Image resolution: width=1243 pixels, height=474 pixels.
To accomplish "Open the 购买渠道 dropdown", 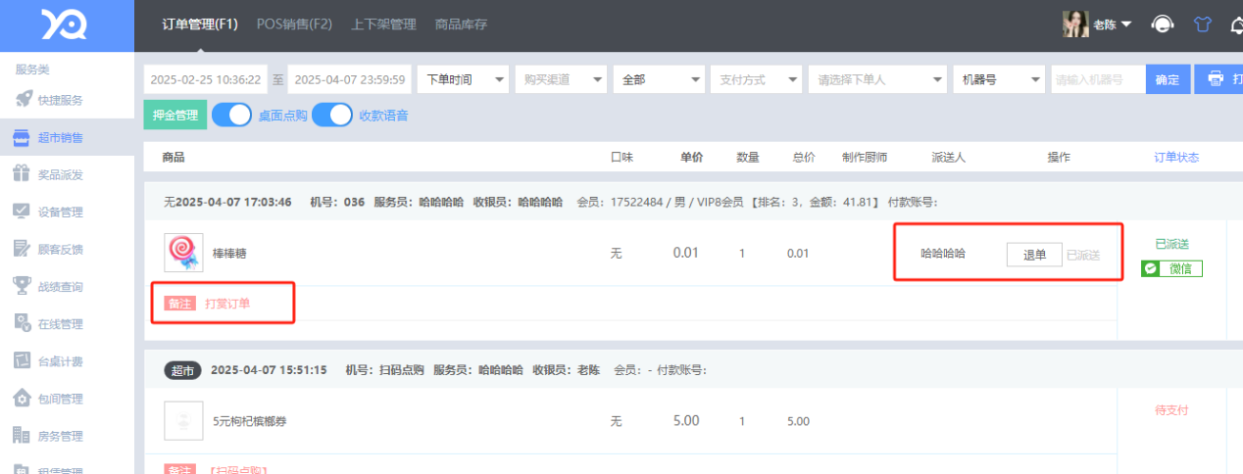I will (561, 79).
